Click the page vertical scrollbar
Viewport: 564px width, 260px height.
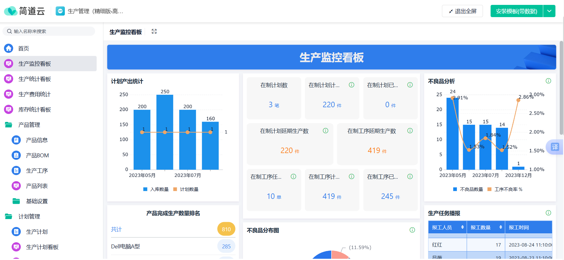pyautogui.click(x=562, y=88)
